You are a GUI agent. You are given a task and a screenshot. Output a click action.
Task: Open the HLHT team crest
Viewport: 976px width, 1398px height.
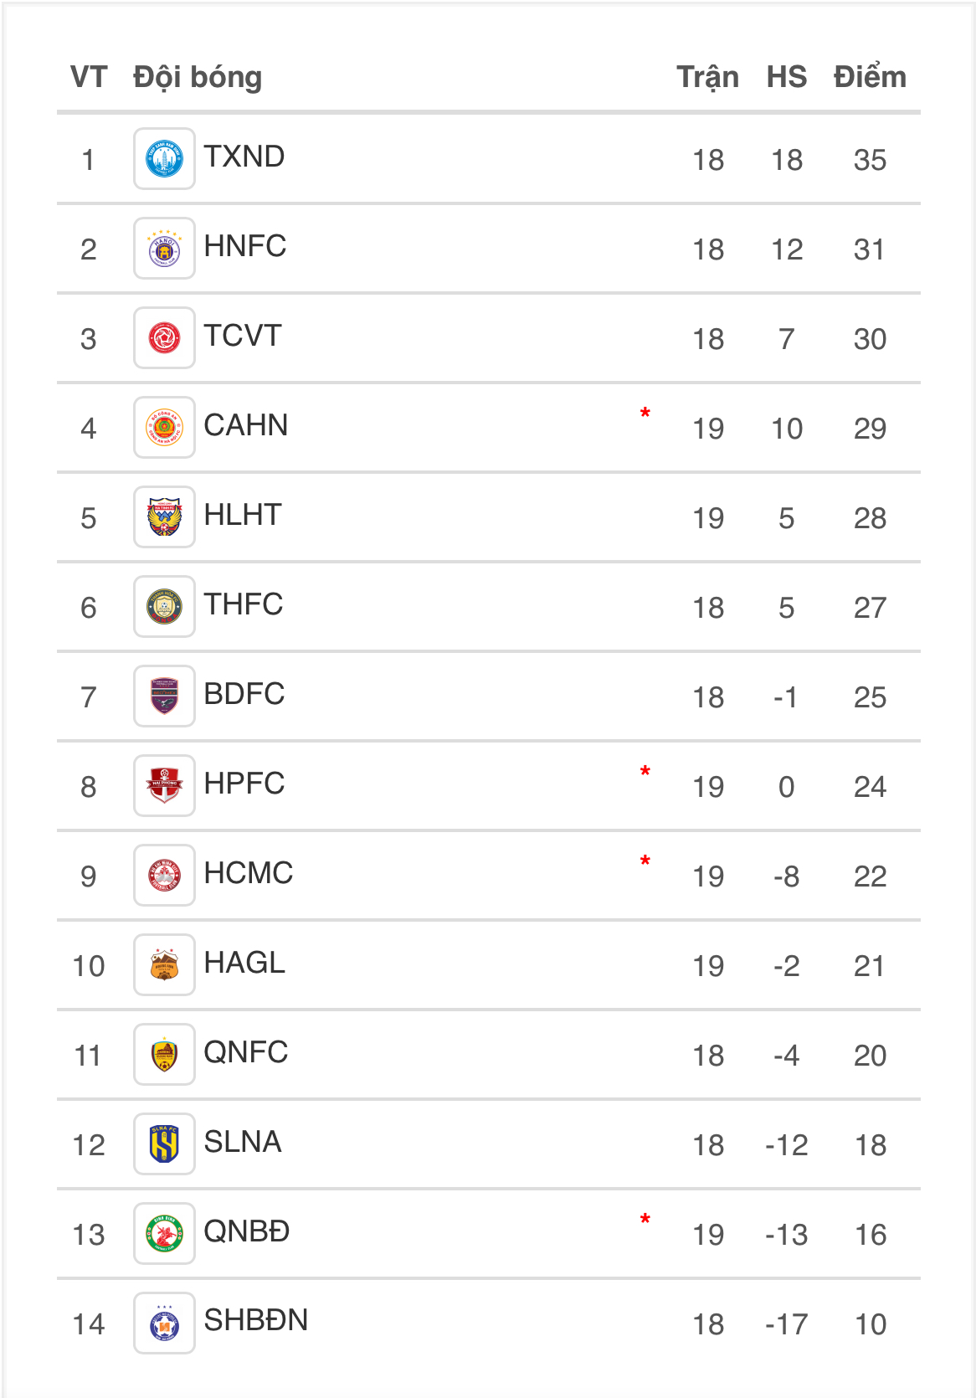coord(164,517)
